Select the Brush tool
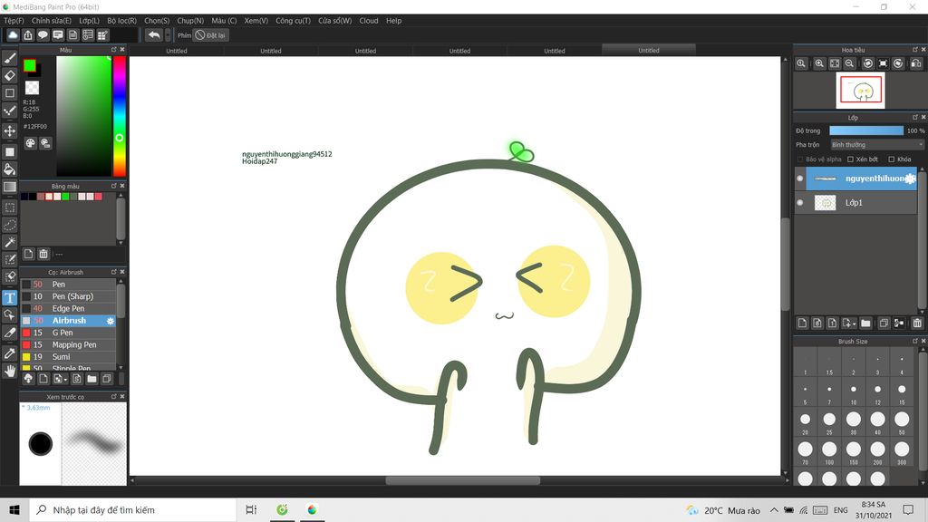This screenshot has height=522, width=928. pos(9,58)
